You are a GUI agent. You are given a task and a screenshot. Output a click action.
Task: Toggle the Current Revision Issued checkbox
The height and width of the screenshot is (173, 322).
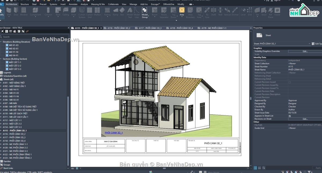pyautogui.click(x=290, y=82)
